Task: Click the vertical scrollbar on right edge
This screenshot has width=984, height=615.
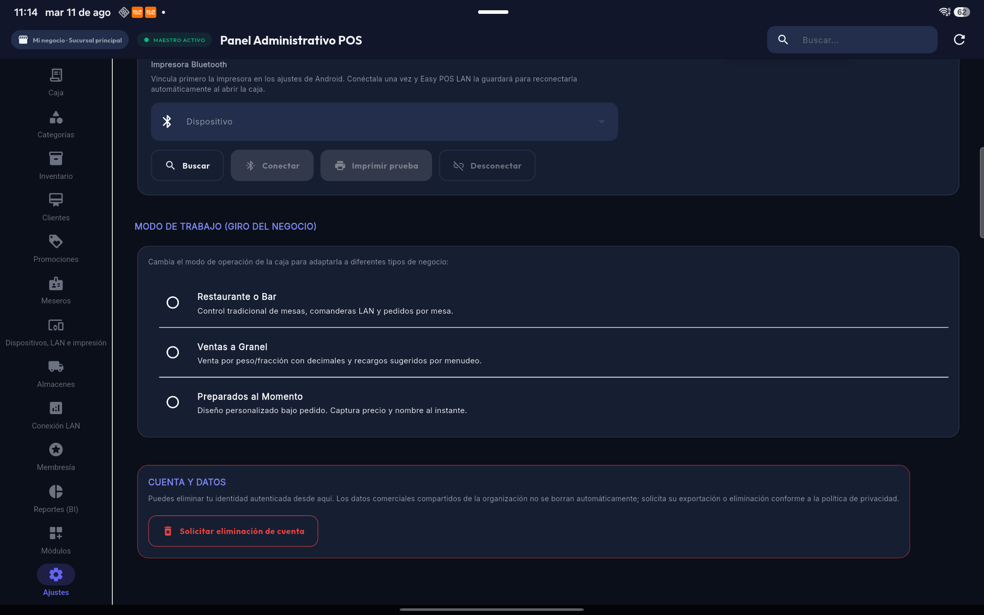Action: pos(981,192)
